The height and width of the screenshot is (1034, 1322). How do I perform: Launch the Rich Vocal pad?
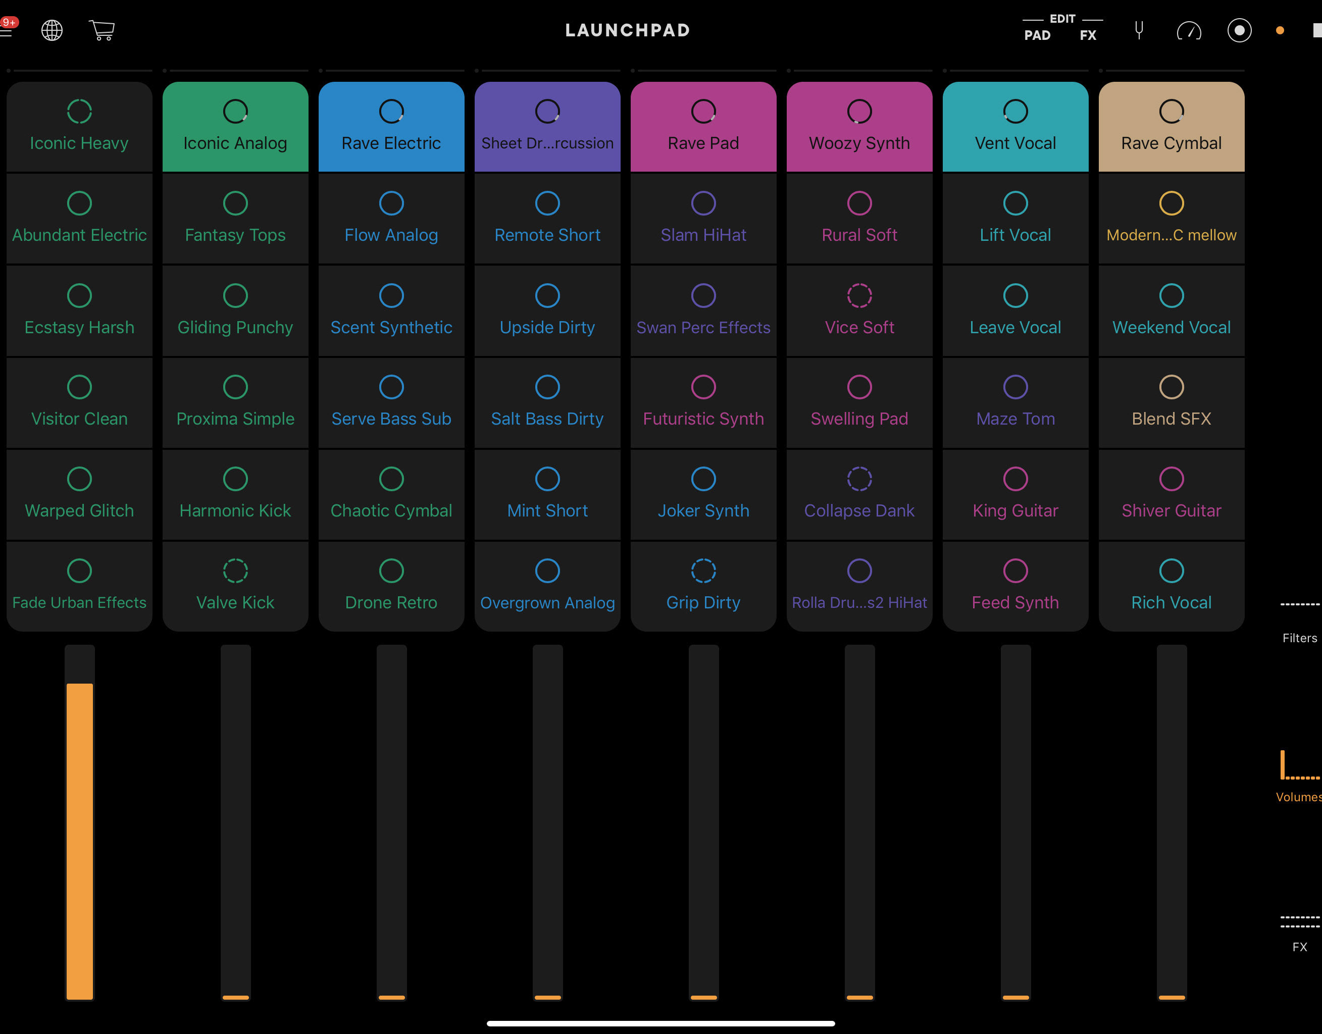(1172, 587)
